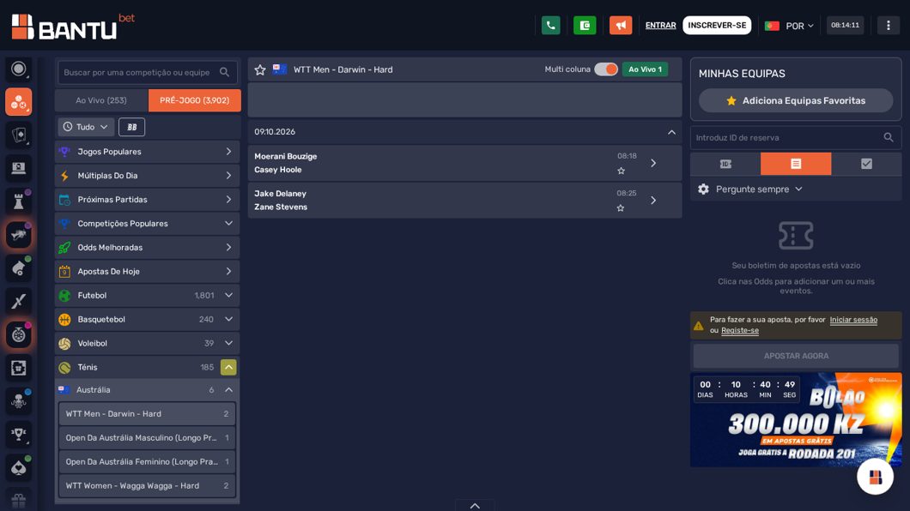The image size is (910, 511).
Task: Open the floating chat bubble icon
Action: click(x=875, y=476)
